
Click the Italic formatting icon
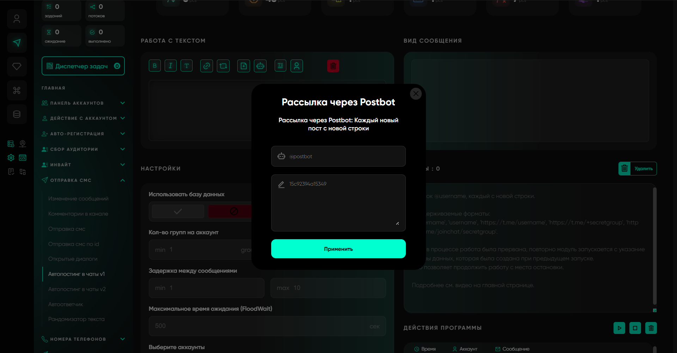point(171,66)
